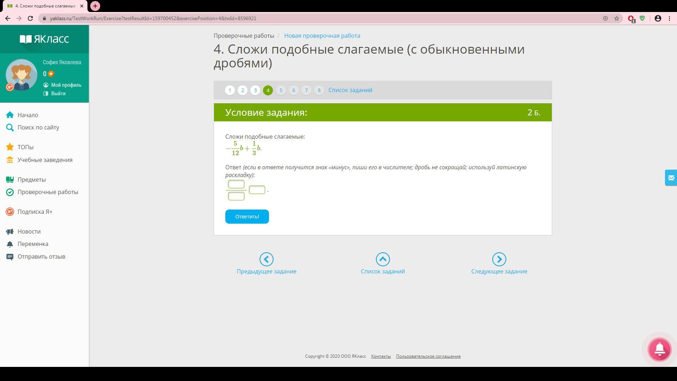Click the denominator input field

tap(236, 196)
